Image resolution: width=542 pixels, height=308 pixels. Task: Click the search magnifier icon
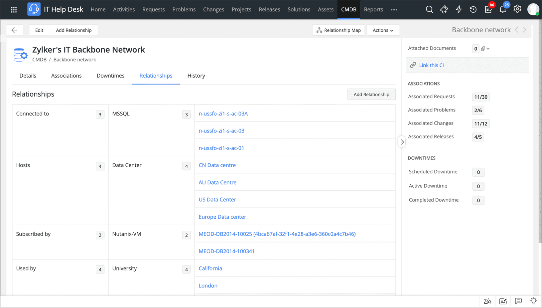click(x=429, y=9)
